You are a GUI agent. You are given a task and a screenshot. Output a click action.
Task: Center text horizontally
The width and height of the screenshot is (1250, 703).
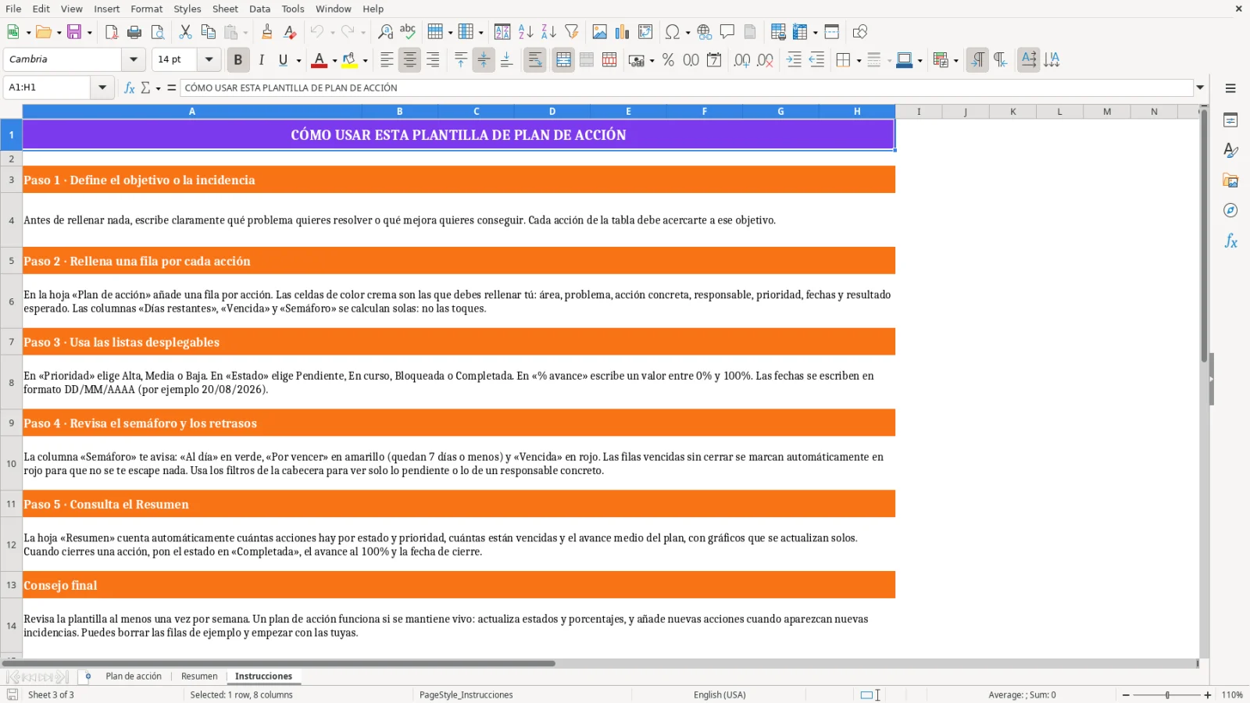point(409,60)
